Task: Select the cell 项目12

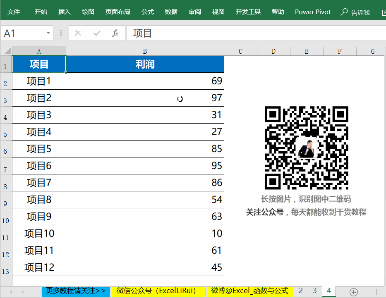Action: [x=39, y=267]
